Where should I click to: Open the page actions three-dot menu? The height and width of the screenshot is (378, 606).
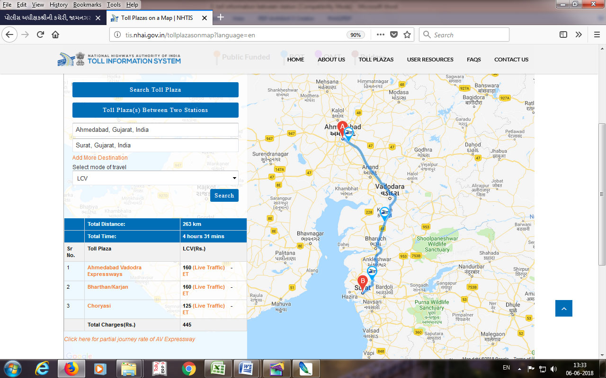(x=381, y=34)
